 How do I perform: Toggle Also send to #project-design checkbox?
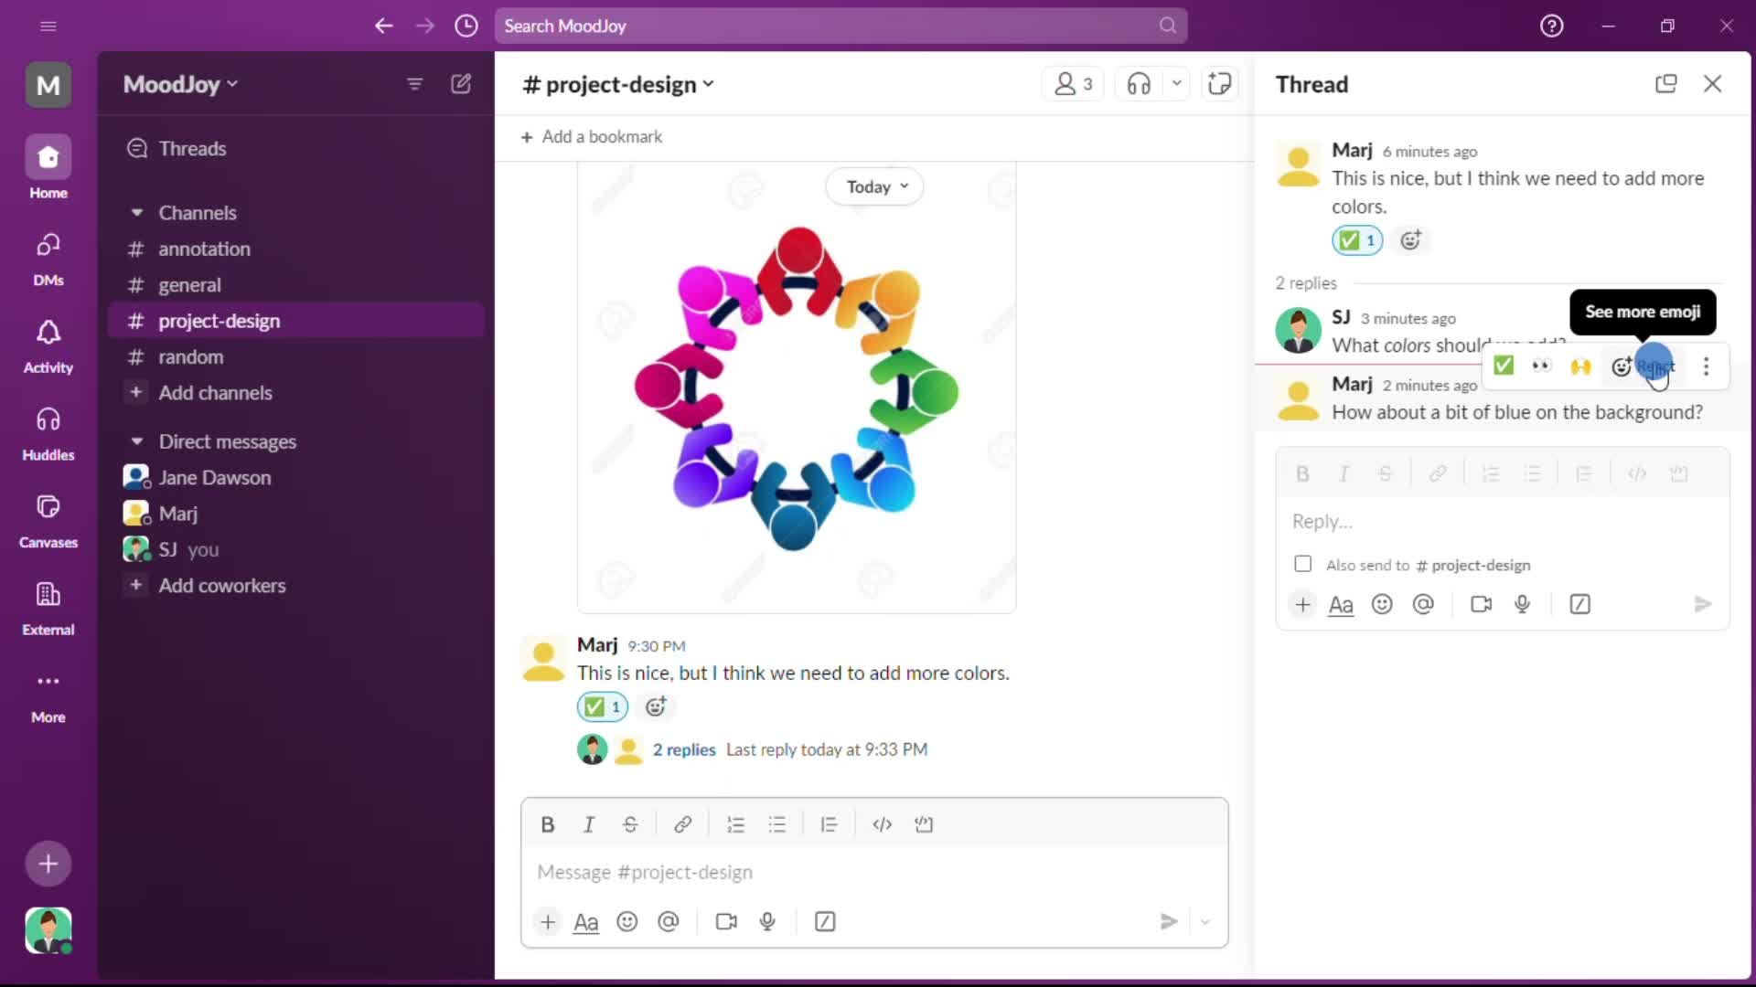pos(1302,564)
